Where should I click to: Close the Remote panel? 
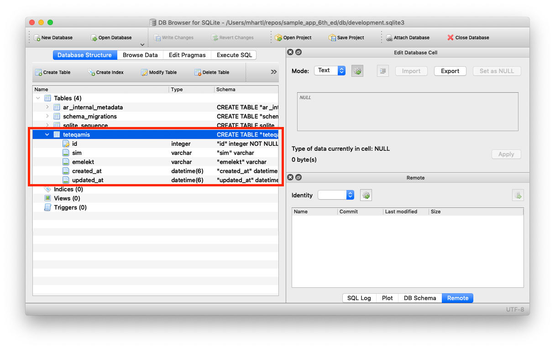(x=290, y=177)
